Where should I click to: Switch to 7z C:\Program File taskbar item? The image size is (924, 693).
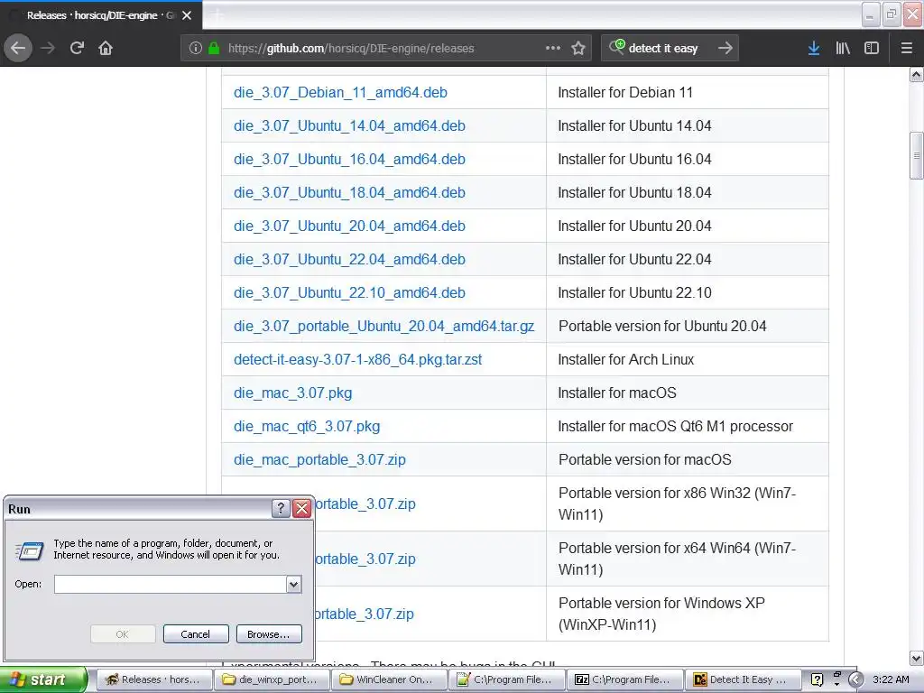[x=624, y=679]
